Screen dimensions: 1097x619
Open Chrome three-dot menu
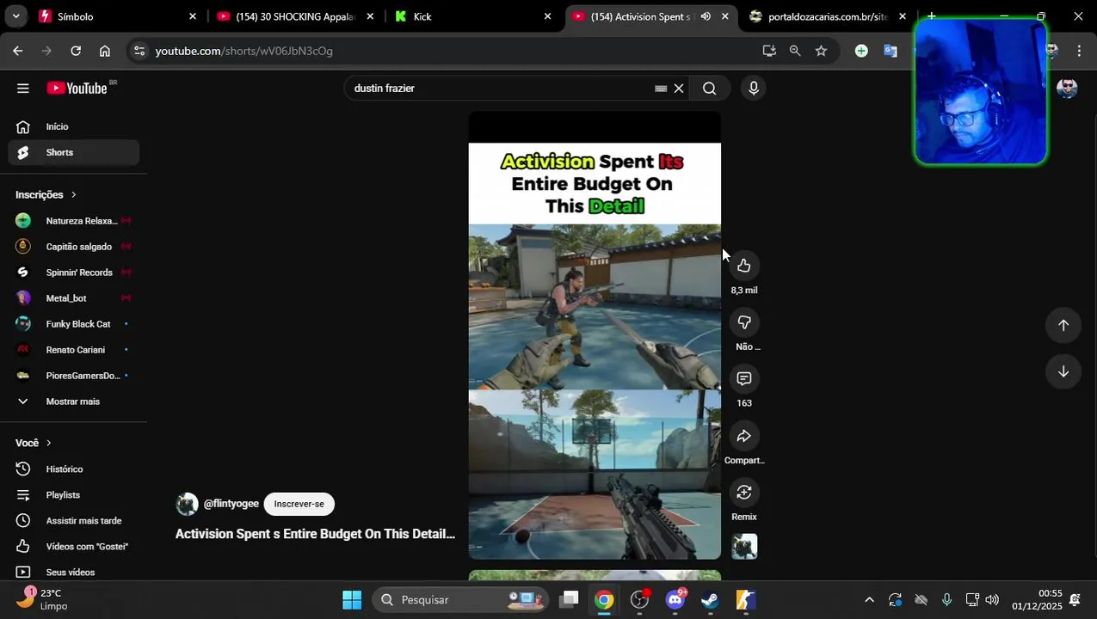1079,51
